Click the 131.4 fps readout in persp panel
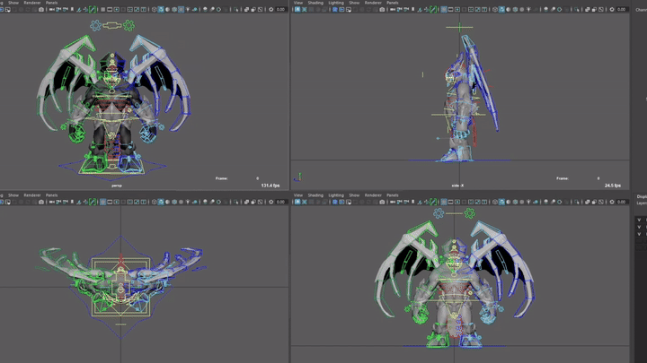Image resolution: width=647 pixels, height=363 pixels. click(270, 186)
